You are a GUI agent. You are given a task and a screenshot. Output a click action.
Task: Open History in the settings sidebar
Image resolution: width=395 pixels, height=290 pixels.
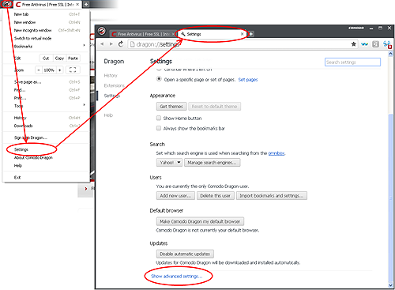coord(111,76)
